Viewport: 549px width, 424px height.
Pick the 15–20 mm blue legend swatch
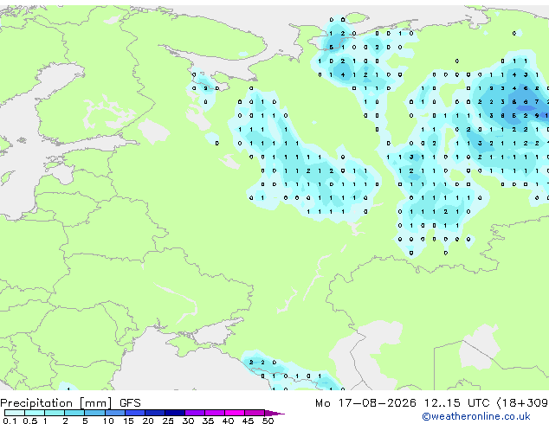click(x=134, y=413)
